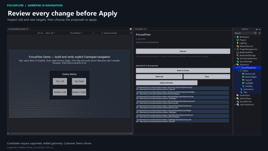Viewport: 268px width, 151px height.
Task: Toggle proposal BottomLeft.NextSelectionUp
Action: pos(182,89)
